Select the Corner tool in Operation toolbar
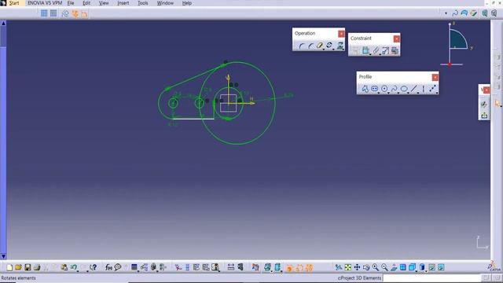Viewport: 503px width, 283px height. coord(302,46)
